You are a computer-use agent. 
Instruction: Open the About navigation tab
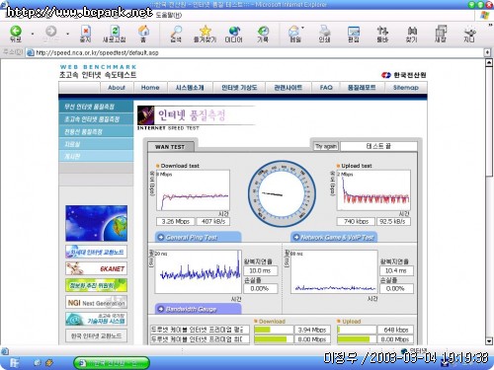pos(117,88)
